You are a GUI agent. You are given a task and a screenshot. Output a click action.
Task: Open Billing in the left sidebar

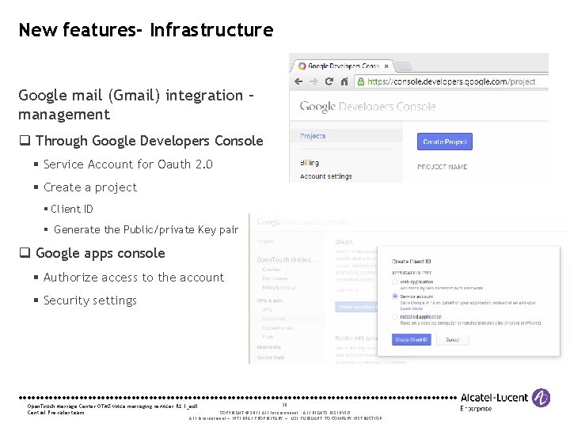310,163
